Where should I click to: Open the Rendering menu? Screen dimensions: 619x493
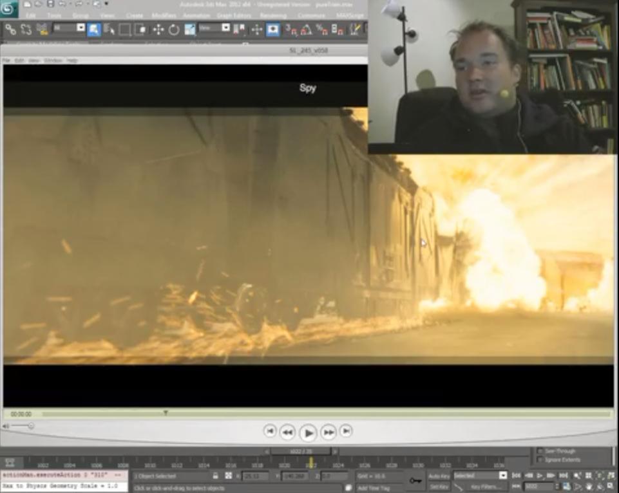pos(273,15)
